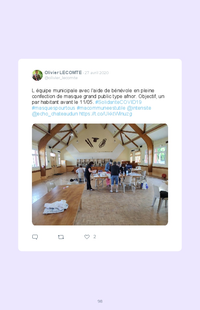This screenshot has height=310, width=200.
Task: Follow the t.co/UkktWlnuzg link
Action: coord(106,114)
